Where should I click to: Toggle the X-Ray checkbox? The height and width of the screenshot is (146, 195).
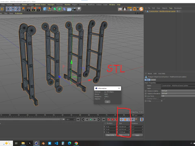point(162,101)
